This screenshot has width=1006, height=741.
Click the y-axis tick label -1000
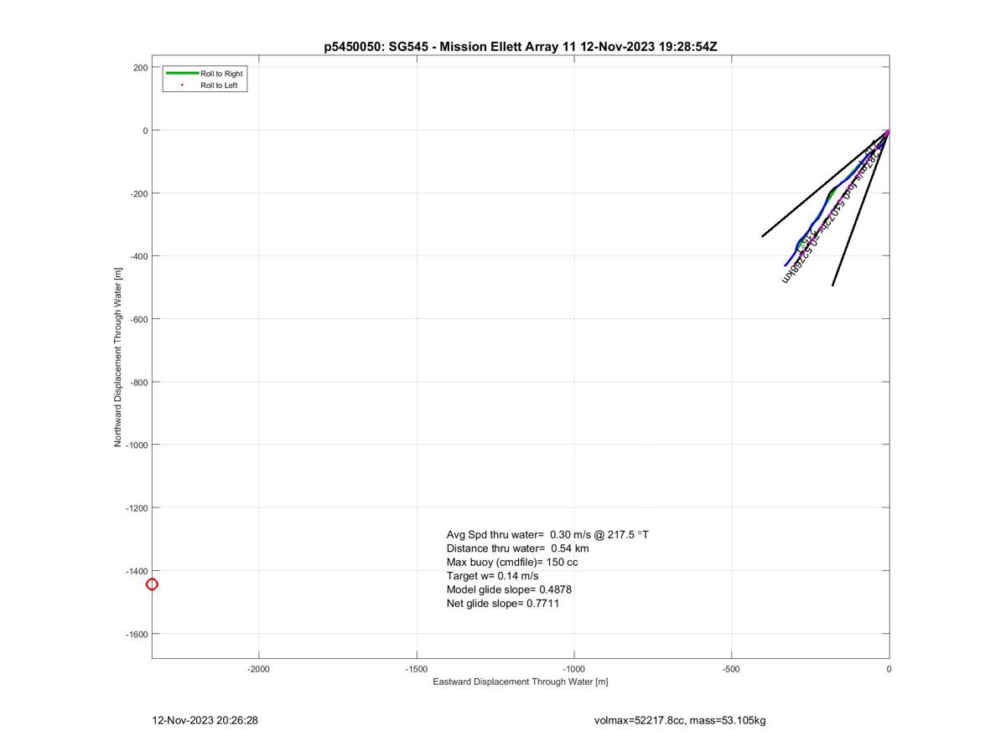coord(137,445)
